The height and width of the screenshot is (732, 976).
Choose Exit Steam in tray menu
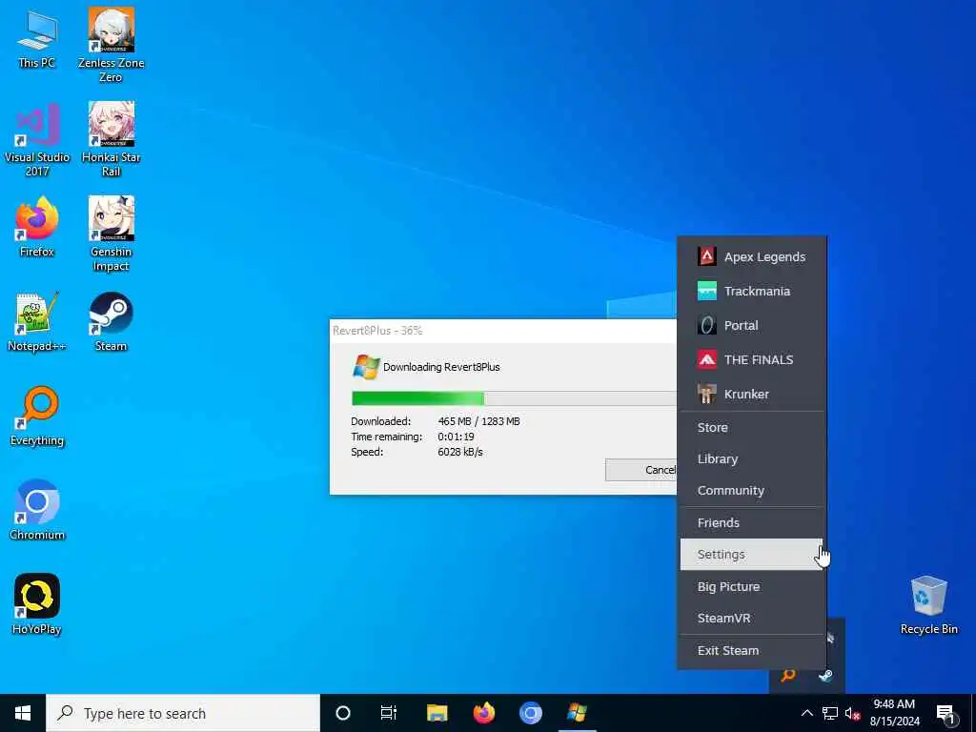(752, 650)
